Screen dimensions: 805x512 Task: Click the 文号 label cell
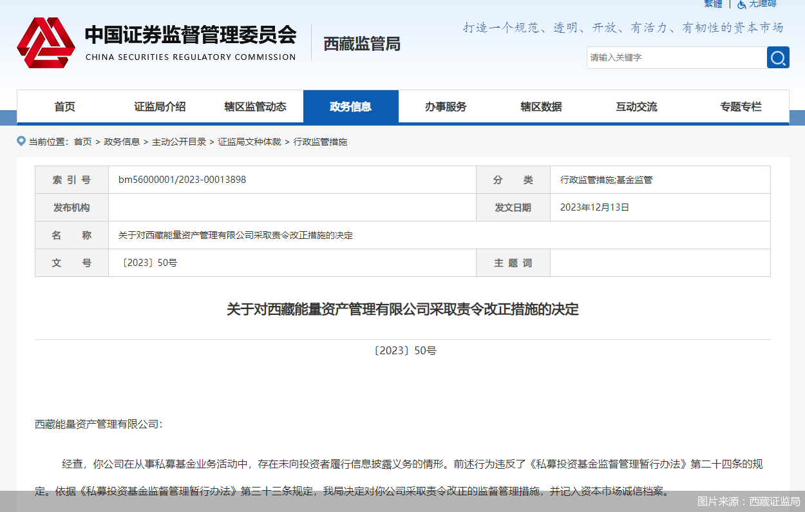[x=71, y=263]
